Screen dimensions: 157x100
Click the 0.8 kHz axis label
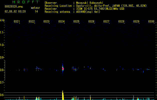point(2,70)
